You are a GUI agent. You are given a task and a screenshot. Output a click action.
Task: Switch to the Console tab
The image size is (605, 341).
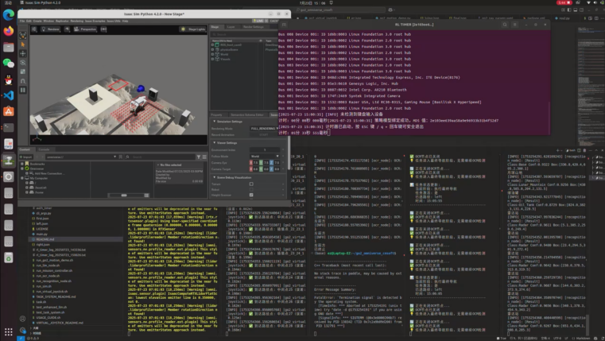pyautogui.click(x=44, y=149)
